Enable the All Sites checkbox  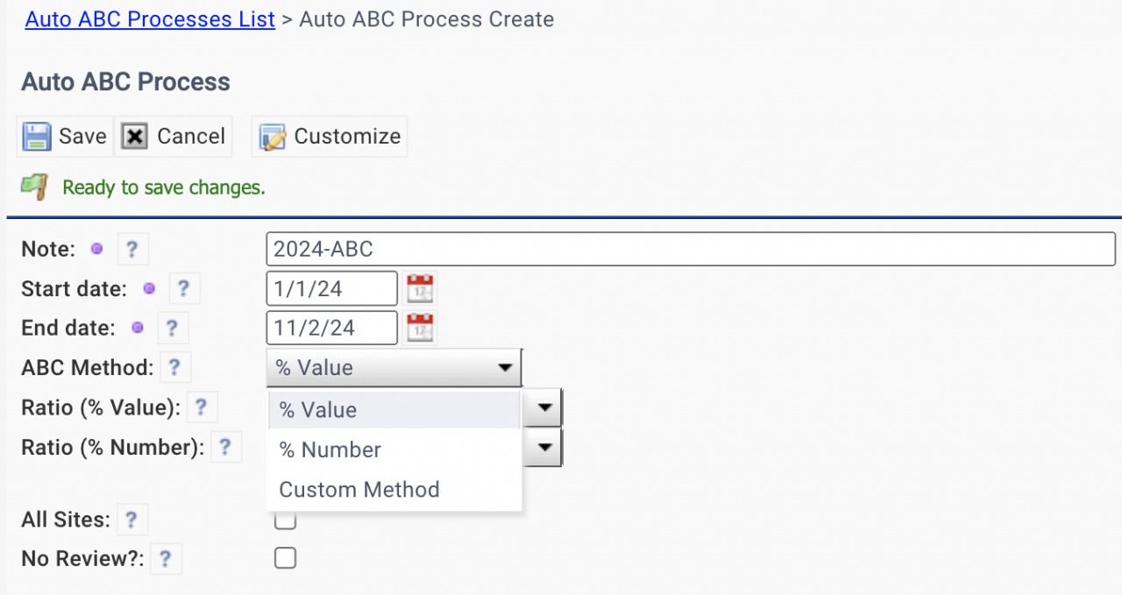click(x=285, y=521)
